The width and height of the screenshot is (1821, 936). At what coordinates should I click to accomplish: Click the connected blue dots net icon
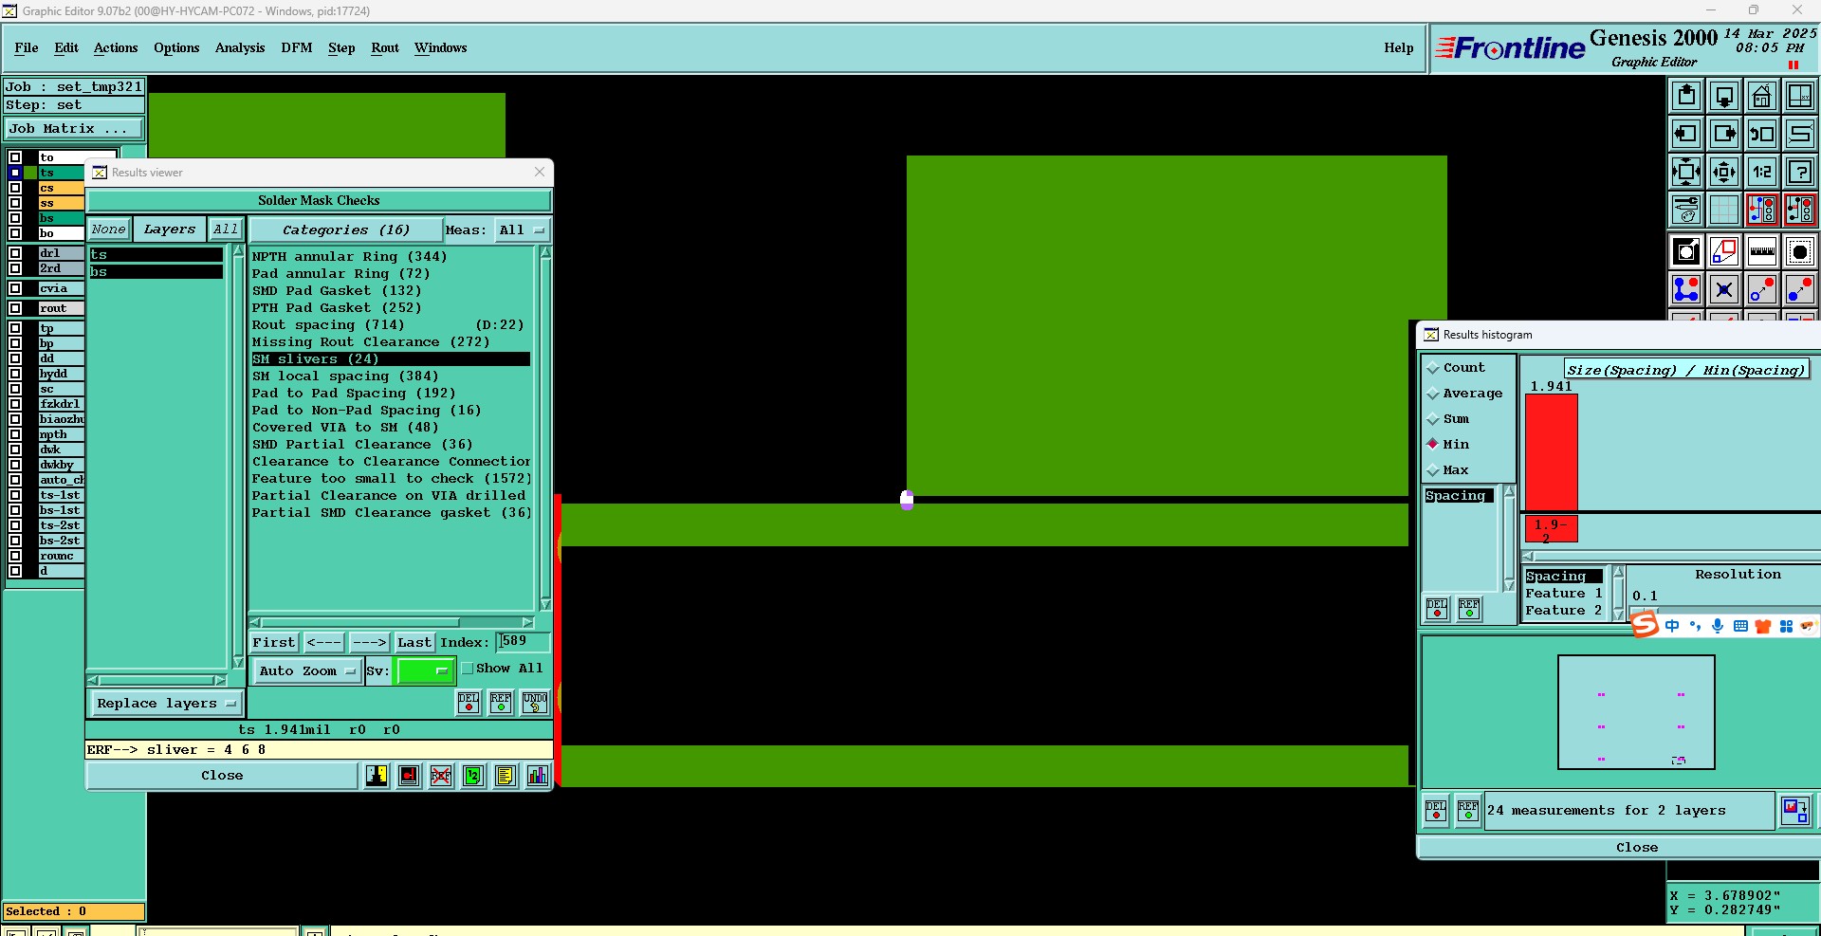point(1686,289)
